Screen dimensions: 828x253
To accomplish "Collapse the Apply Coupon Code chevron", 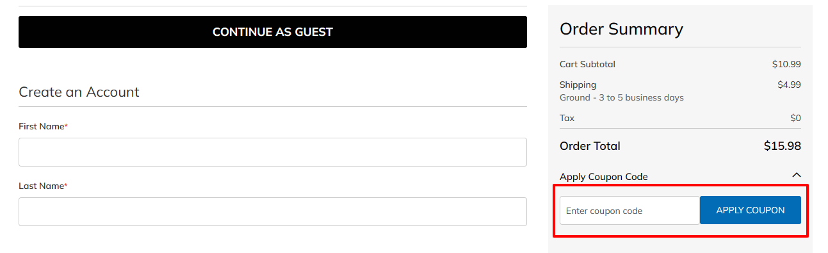I will click(796, 175).
